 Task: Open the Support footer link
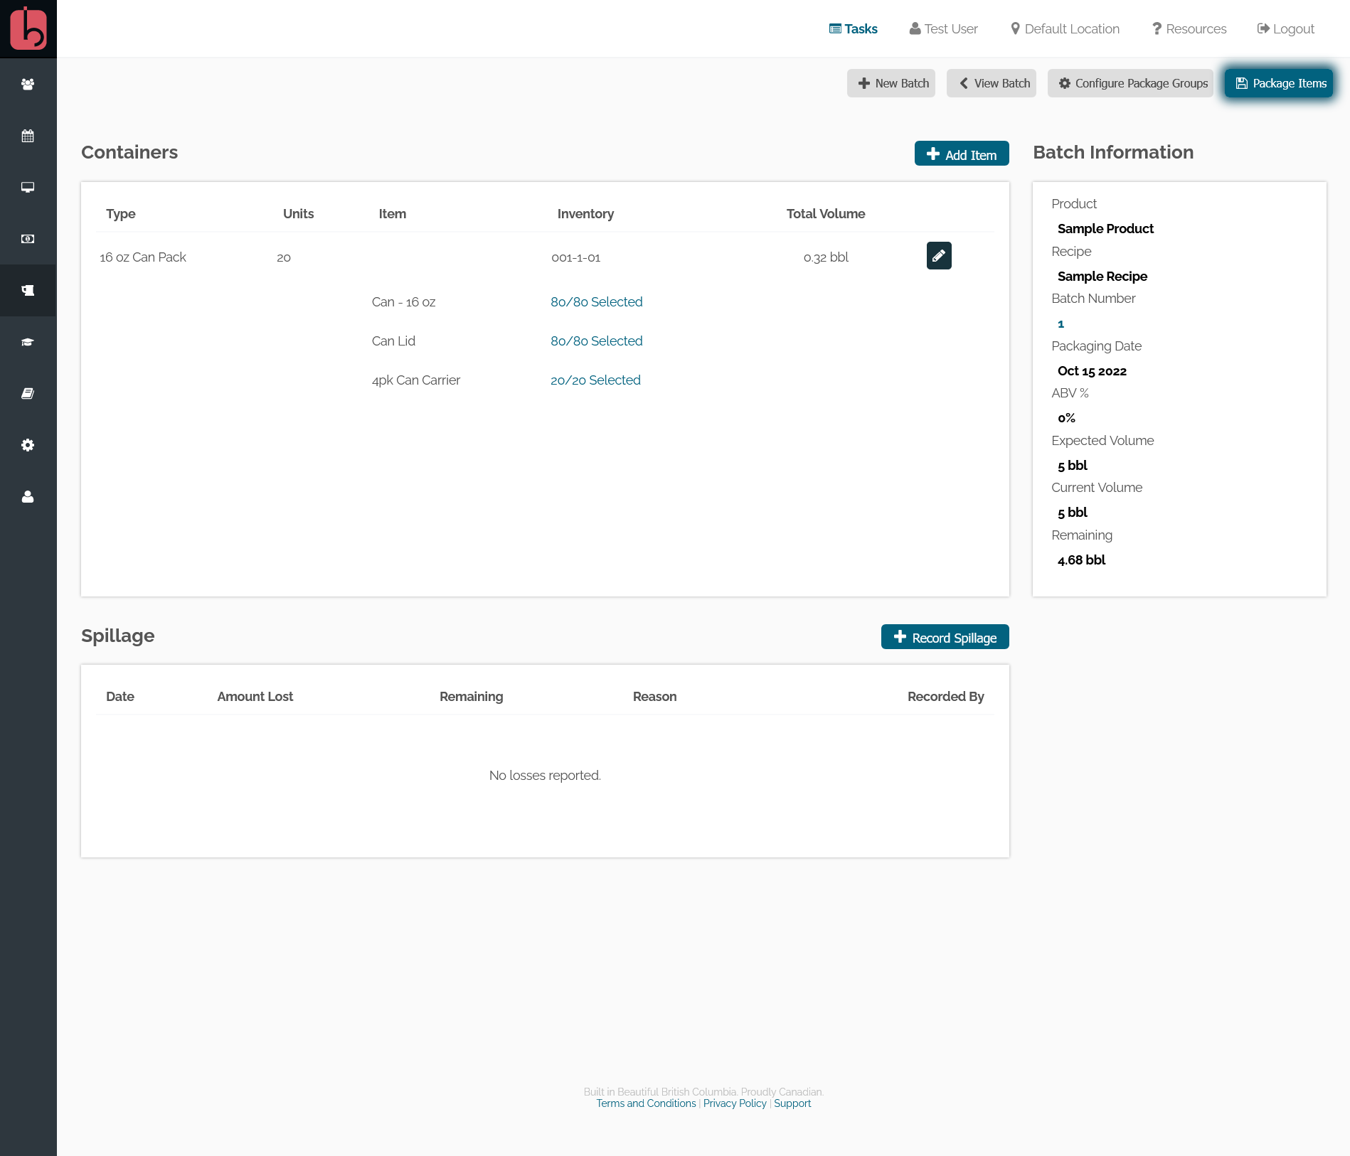pos(792,1103)
